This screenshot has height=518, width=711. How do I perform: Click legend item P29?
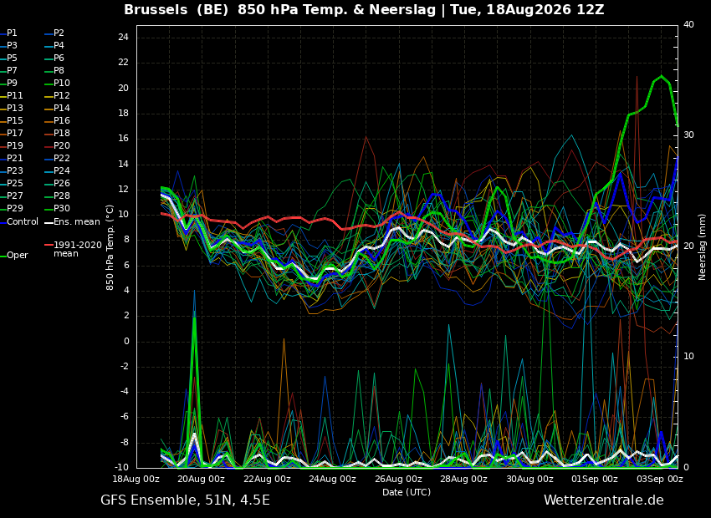pos(14,208)
